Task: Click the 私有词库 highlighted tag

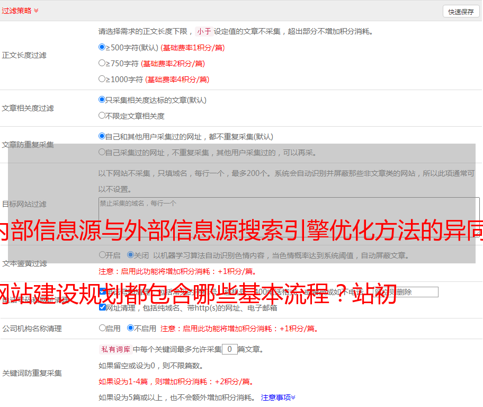Action: tap(116, 349)
